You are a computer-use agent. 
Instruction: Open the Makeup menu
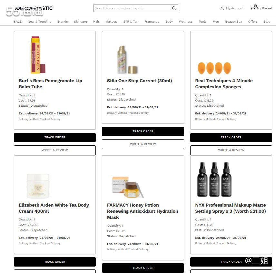(111, 22)
